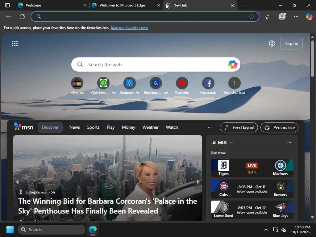Viewport: 316px width, 237px height.
Task: Show hidden system tray icons
Action: pyautogui.click(x=266, y=230)
